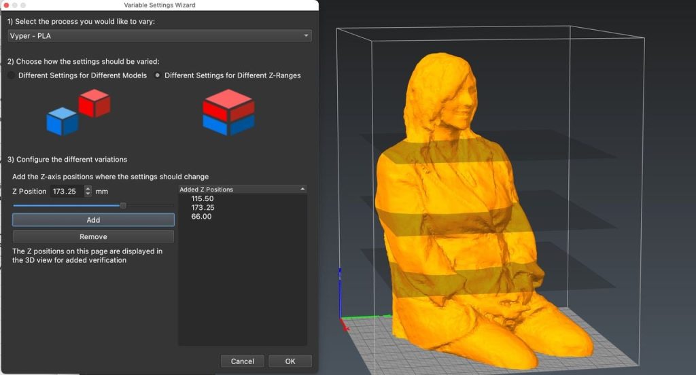Click the XYZ axis origin gizmo in 3D view
The width and height of the screenshot is (696, 375).
342,319
